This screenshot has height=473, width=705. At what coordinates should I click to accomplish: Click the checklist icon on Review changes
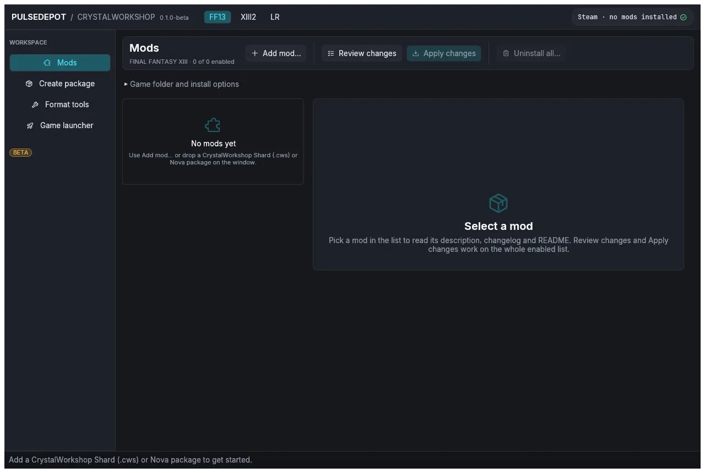point(330,53)
